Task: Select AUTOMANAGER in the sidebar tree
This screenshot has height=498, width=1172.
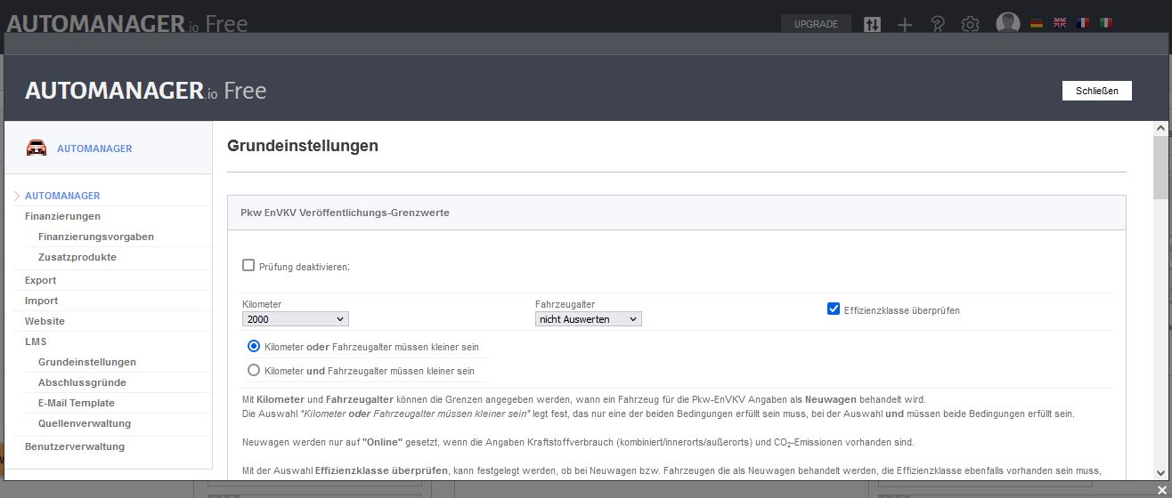Action: click(x=62, y=196)
